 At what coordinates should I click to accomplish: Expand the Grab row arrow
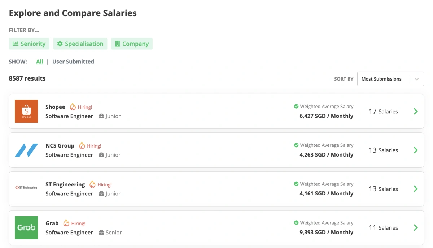(x=415, y=227)
